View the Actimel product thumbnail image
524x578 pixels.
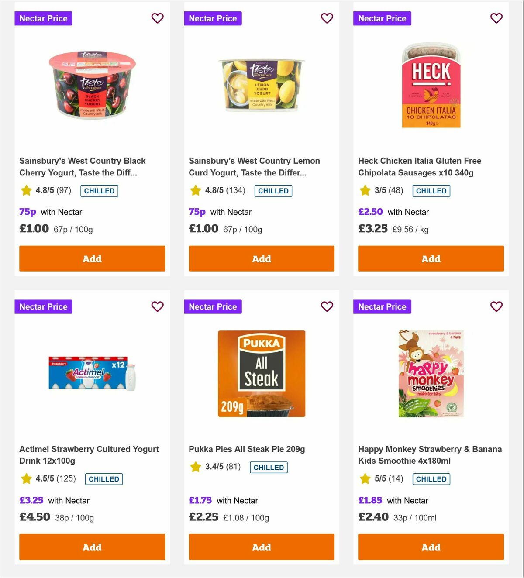point(92,373)
